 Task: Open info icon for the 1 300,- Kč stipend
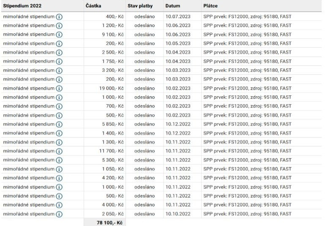59,142
